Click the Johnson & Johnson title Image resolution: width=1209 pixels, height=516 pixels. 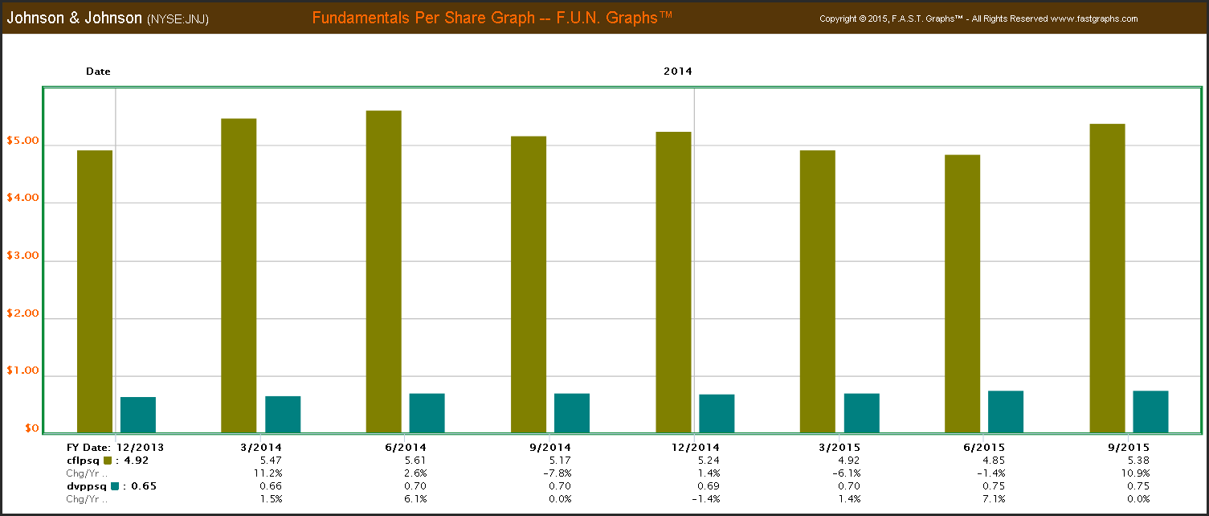(x=75, y=17)
